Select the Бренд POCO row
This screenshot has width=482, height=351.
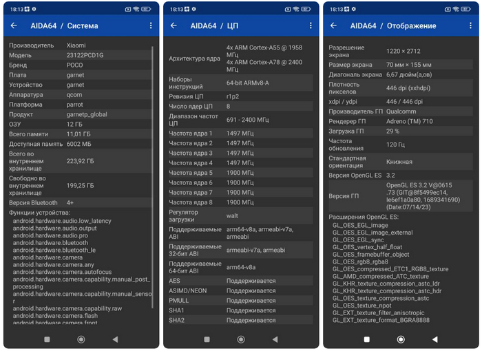pos(80,65)
